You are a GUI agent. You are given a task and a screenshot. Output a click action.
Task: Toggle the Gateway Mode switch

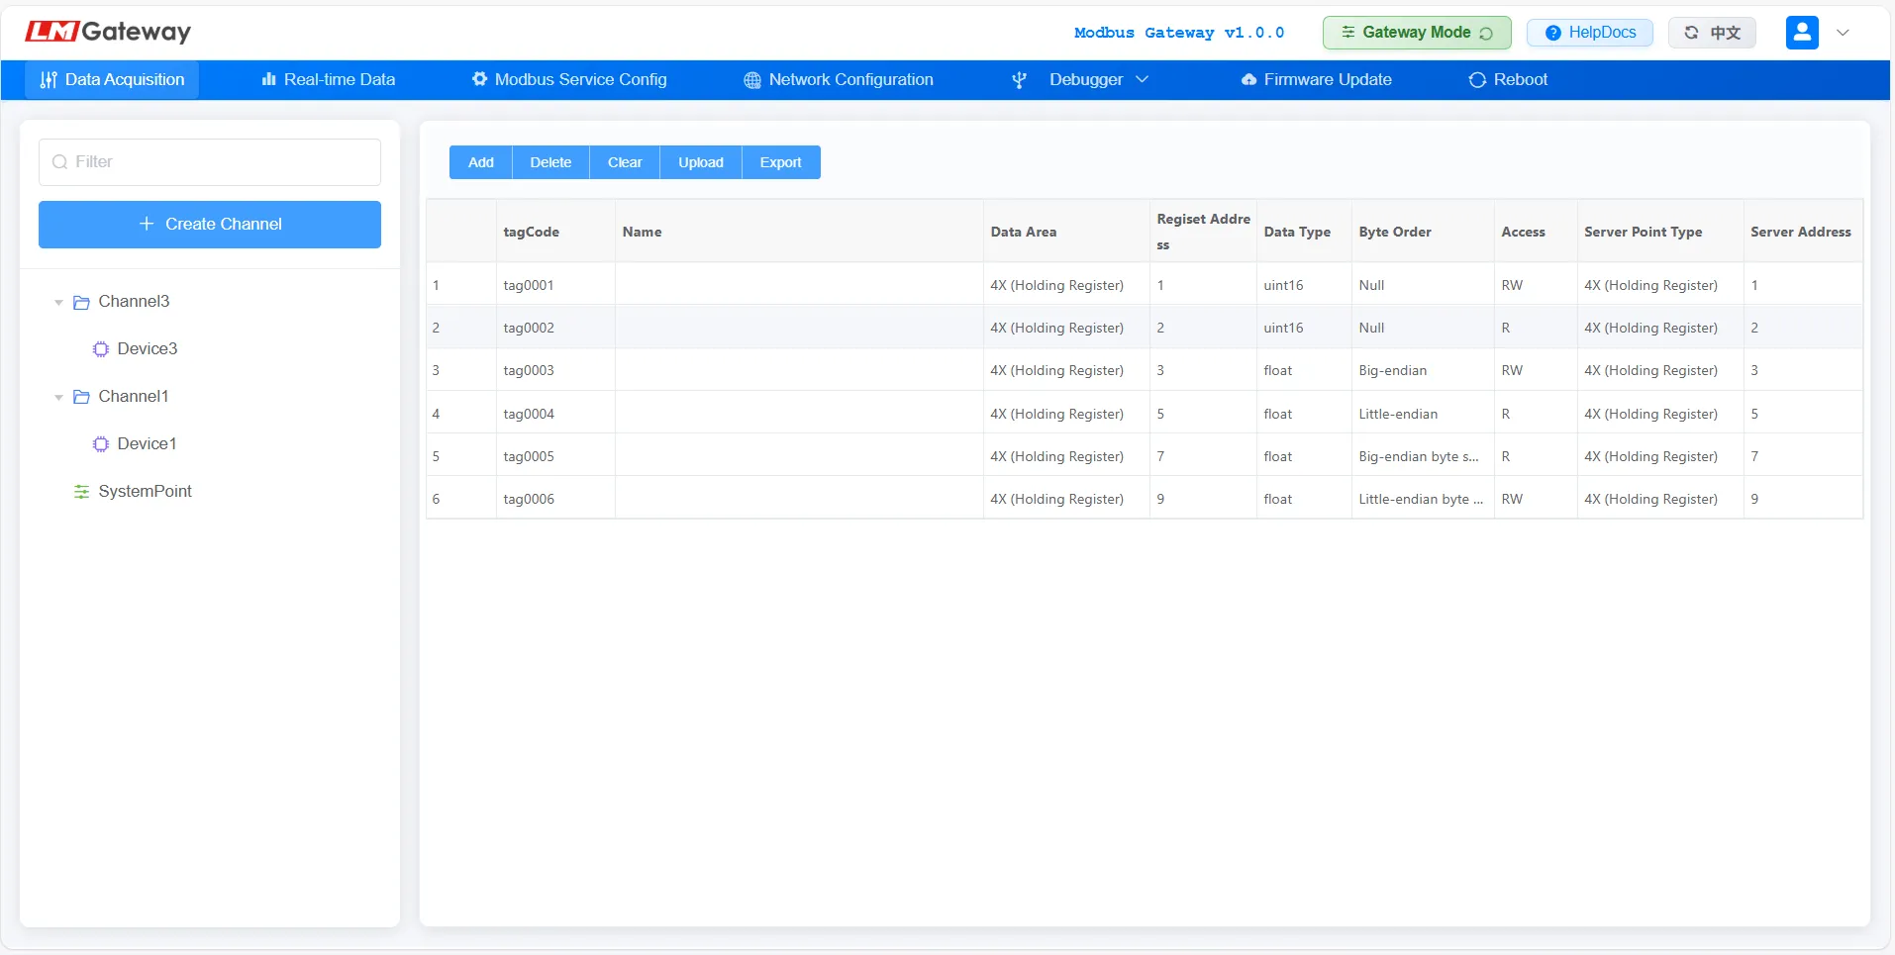coord(1416,33)
